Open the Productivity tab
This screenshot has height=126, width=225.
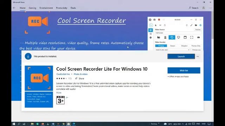coord(62,8)
